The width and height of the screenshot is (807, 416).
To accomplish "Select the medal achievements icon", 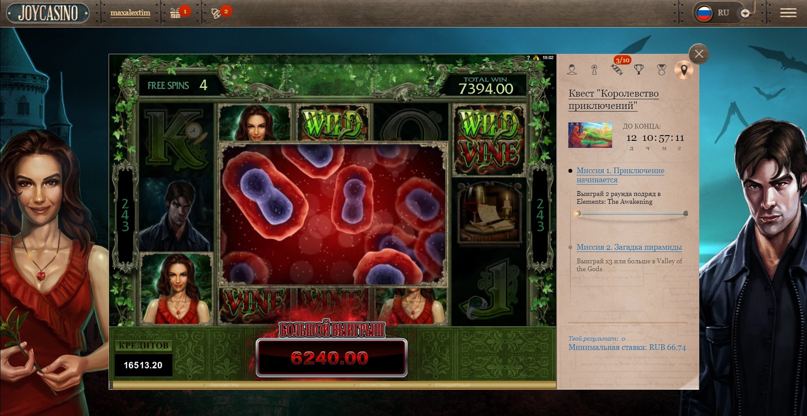I will click(661, 70).
